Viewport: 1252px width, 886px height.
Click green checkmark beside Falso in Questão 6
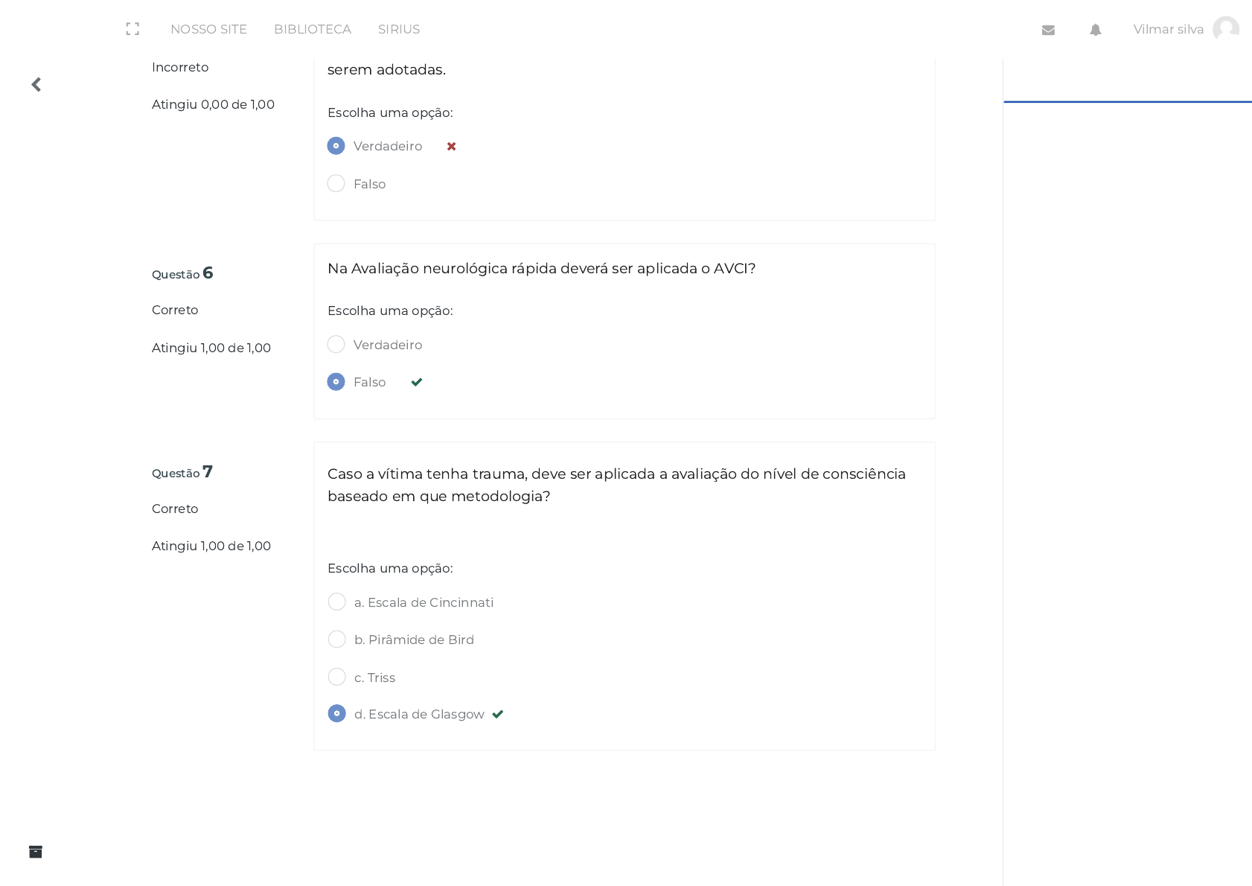pos(417,382)
